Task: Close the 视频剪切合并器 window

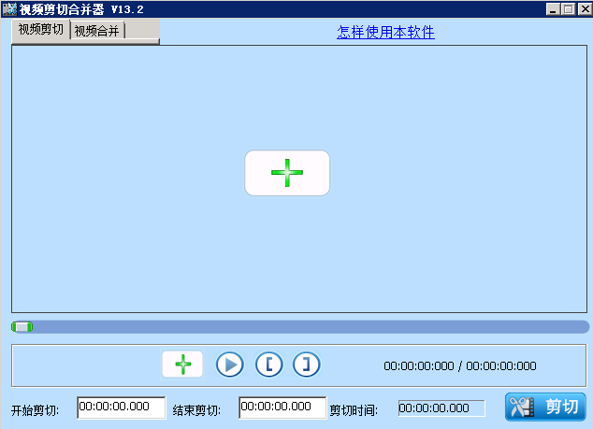Action: pyautogui.click(x=584, y=8)
